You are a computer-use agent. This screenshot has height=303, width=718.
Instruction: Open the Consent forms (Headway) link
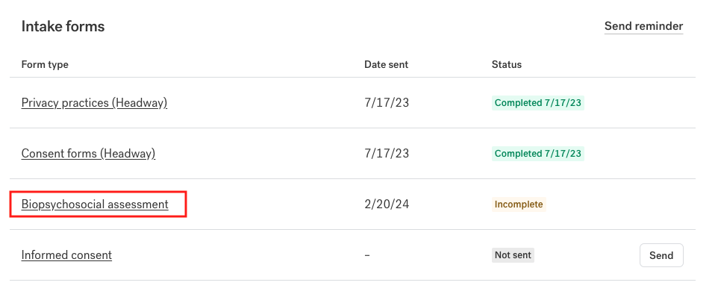[x=88, y=153]
